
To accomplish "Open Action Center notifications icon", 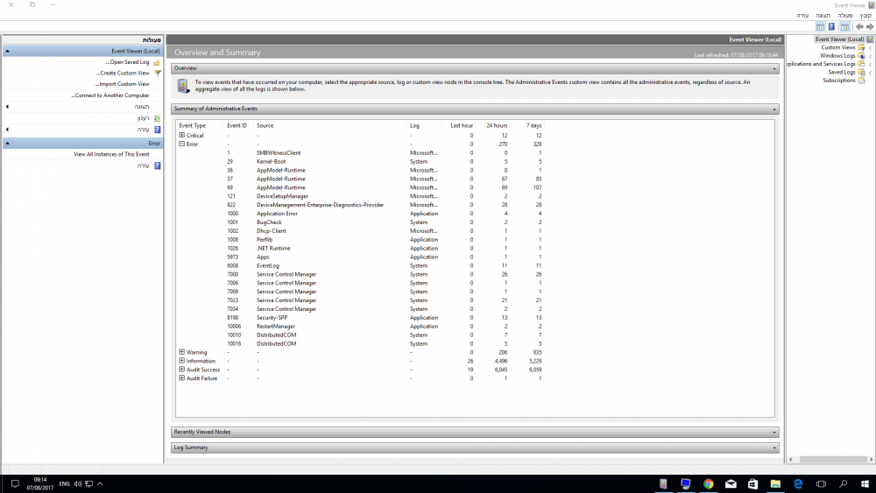I will pyautogui.click(x=15, y=484).
